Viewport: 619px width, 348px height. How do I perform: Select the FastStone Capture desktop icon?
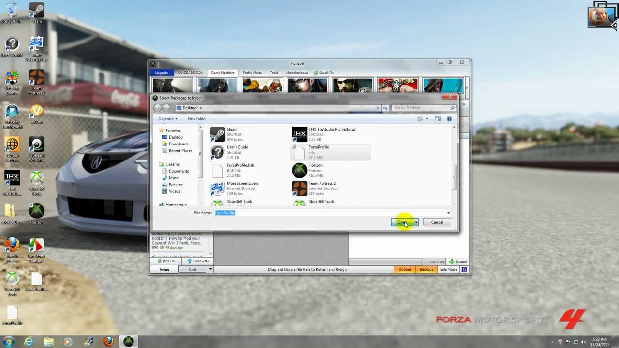[x=36, y=250]
